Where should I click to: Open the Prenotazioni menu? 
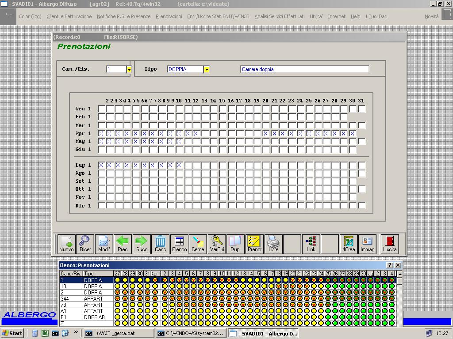(169, 16)
